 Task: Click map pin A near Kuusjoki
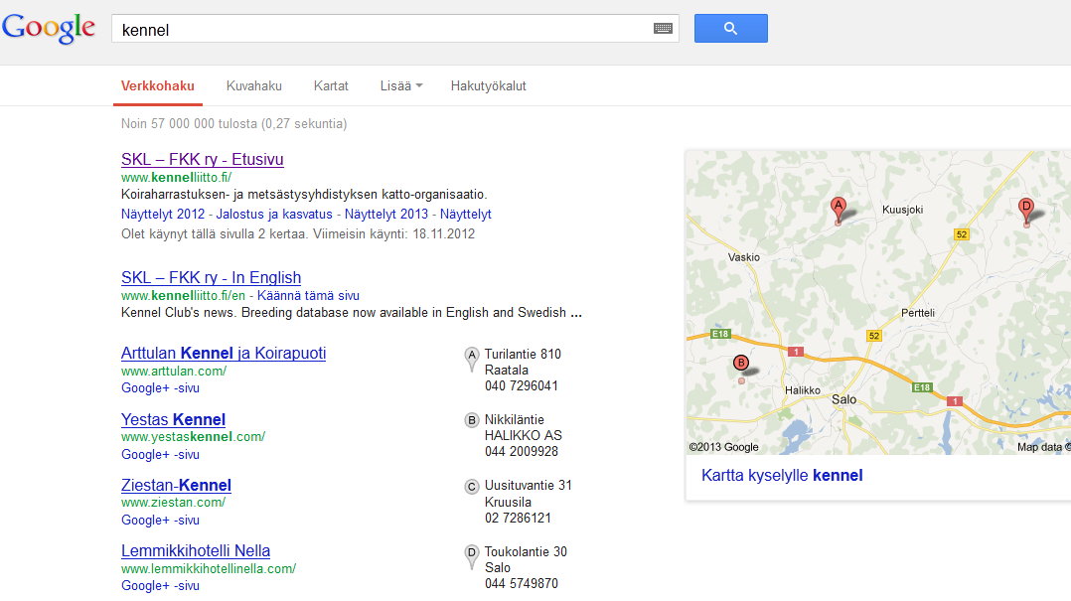[x=839, y=209]
